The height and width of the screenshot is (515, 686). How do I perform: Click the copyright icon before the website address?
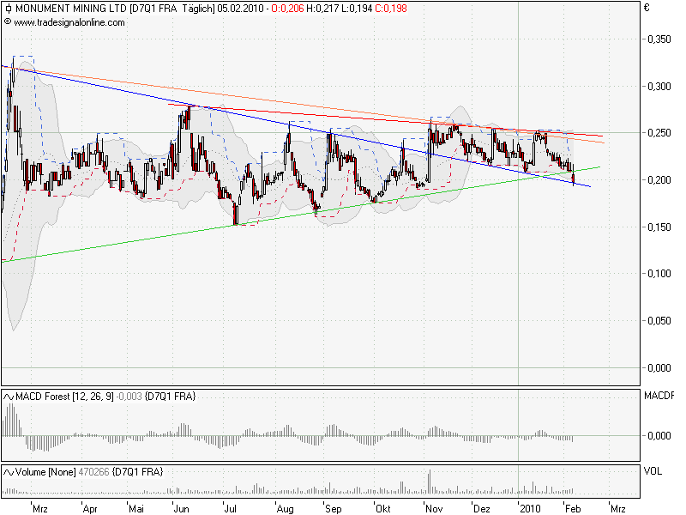point(9,23)
